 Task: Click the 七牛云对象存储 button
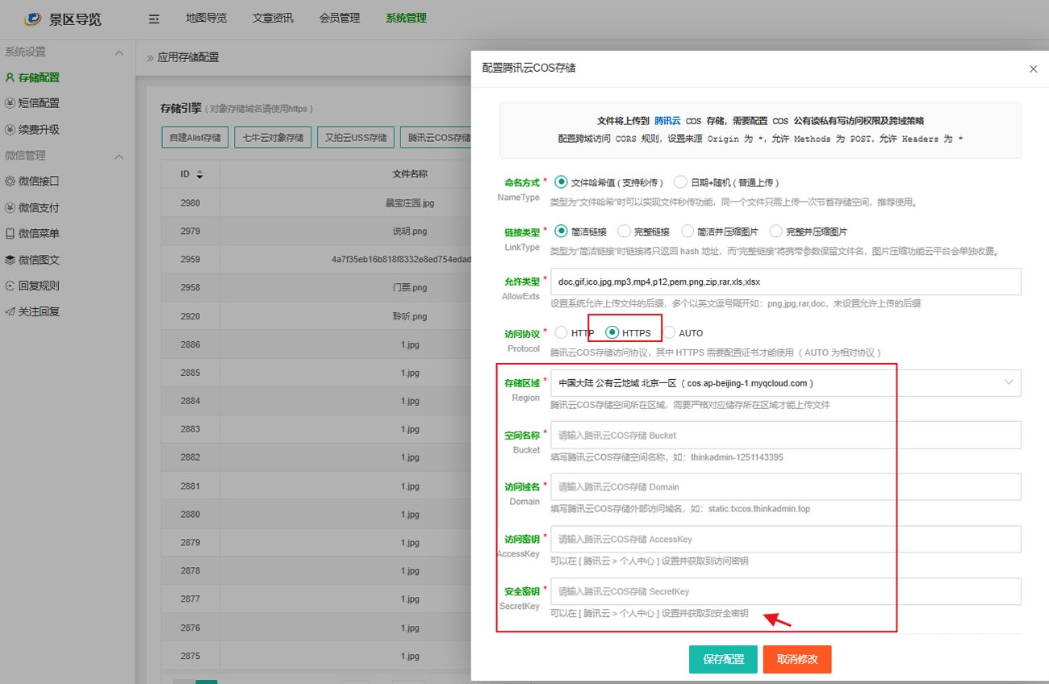[x=274, y=138]
